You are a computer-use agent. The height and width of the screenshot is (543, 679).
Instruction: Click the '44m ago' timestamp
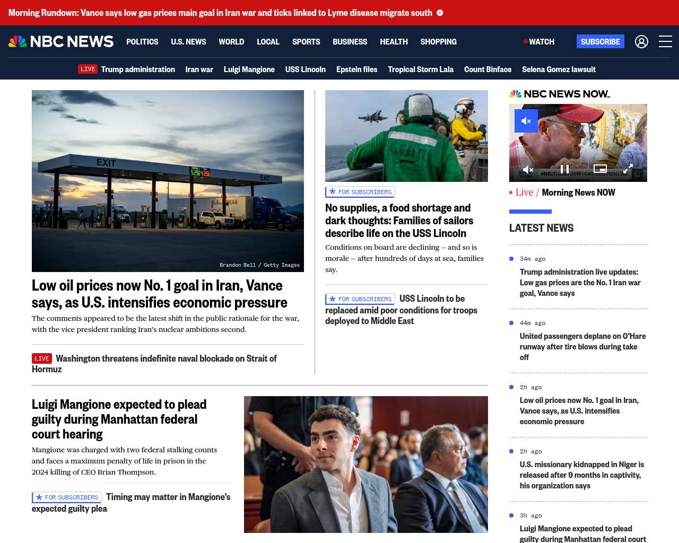pyautogui.click(x=533, y=323)
